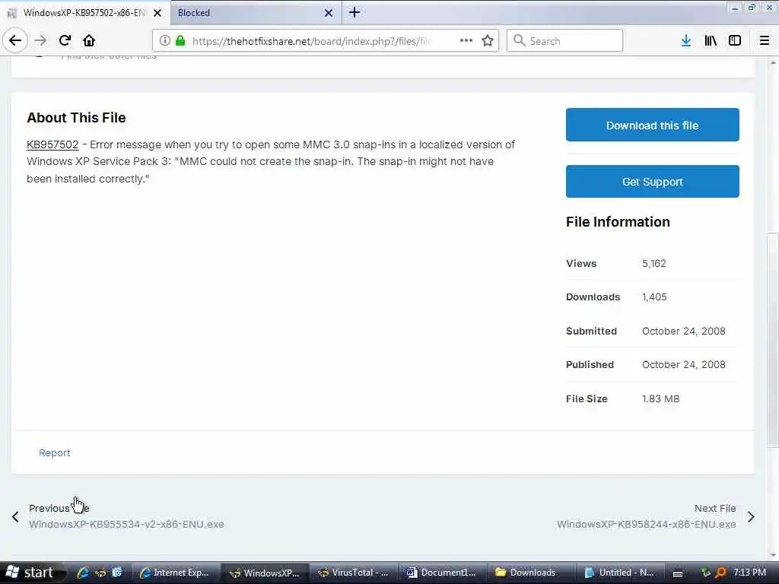
Task: Open the Firefox hamburger menu
Action: click(x=764, y=41)
